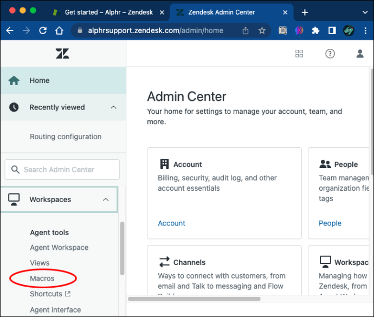The height and width of the screenshot is (317, 374).
Task: Click the screenshot extension icon
Action: point(282,30)
